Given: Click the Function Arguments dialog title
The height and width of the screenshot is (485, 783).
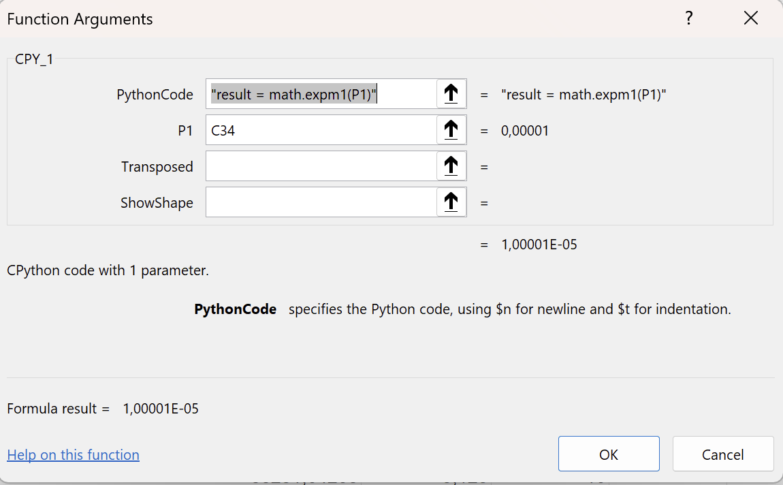Looking at the screenshot, I should tap(80, 19).
